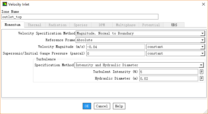Open Help for Velocity Inlet
Screen dimensions: 208x114
point(119,106)
